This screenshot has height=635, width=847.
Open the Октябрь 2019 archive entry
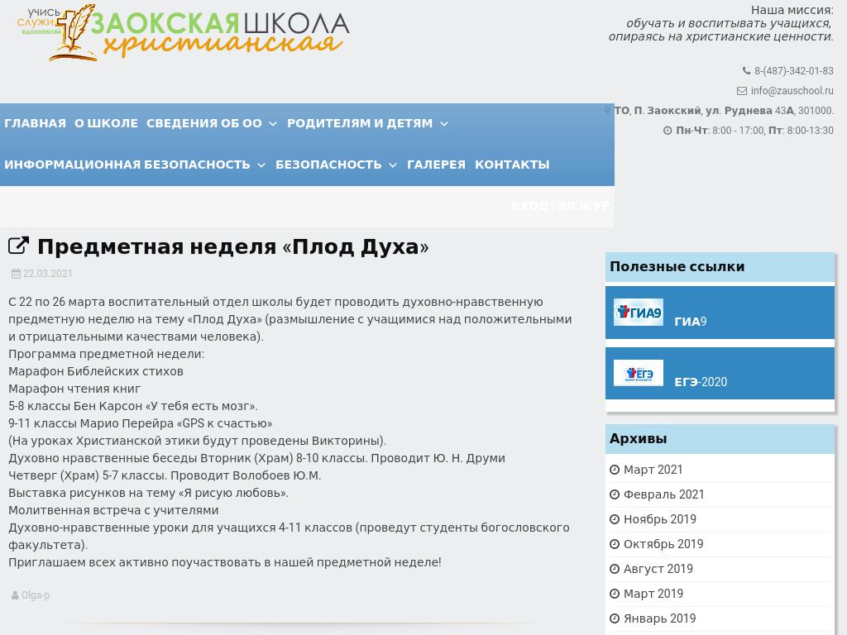click(663, 543)
